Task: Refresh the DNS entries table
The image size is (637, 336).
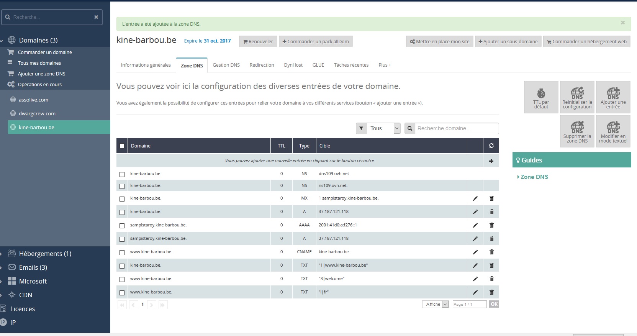Action: (491, 146)
